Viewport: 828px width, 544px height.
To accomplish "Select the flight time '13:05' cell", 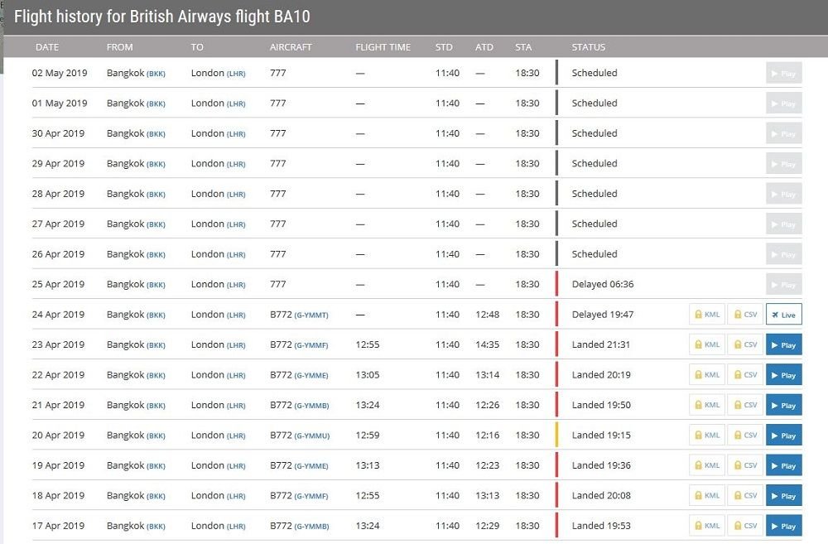I will tap(368, 374).
